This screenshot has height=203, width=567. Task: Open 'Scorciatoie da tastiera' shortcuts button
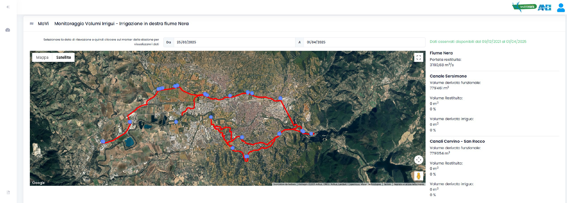(x=284, y=184)
